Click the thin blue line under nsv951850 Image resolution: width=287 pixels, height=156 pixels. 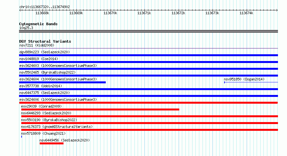pyautogui.click(x=251, y=82)
